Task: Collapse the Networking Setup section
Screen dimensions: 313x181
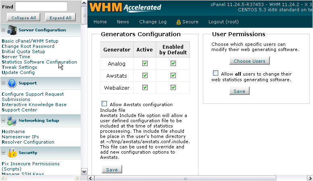Action: click(3, 121)
